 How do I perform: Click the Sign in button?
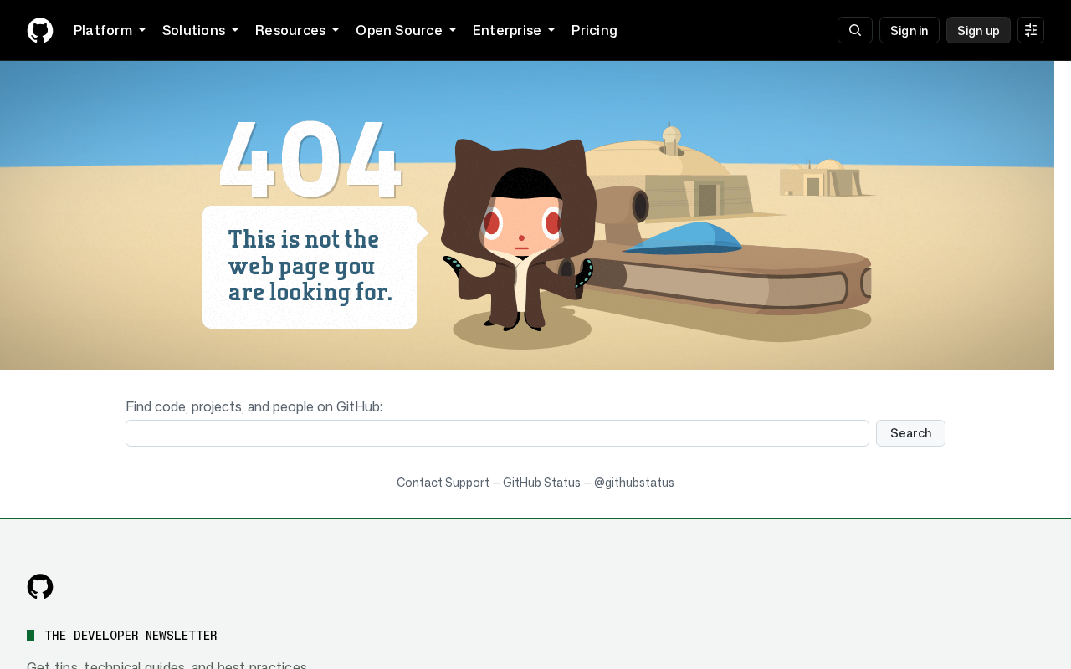coord(910,30)
